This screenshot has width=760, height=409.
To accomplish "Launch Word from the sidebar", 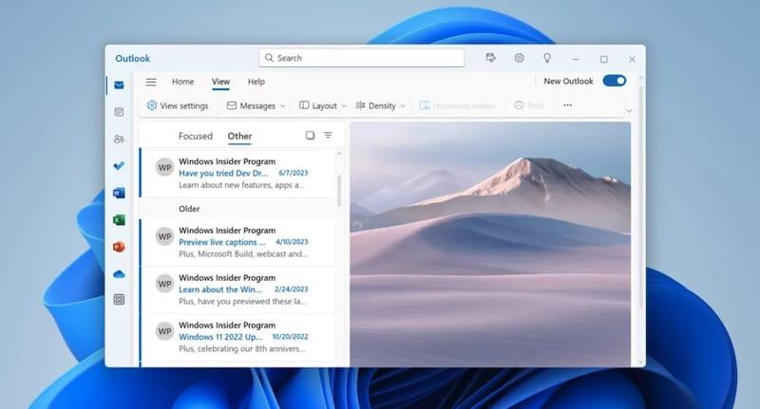I will [x=119, y=194].
